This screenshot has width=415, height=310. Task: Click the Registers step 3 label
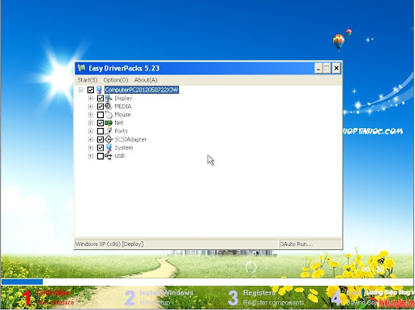[259, 293]
